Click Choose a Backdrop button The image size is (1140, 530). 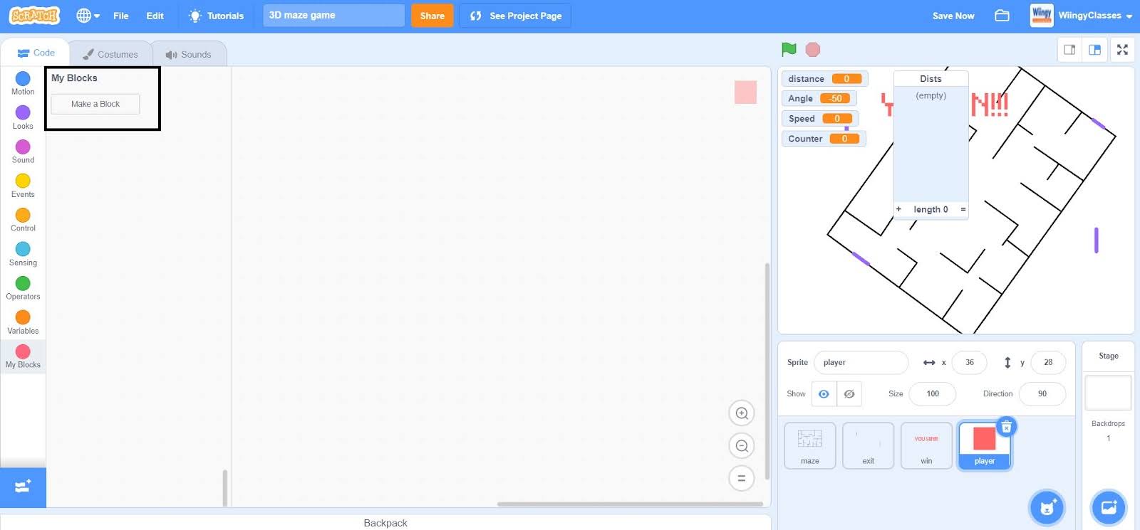pyautogui.click(x=1109, y=507)
